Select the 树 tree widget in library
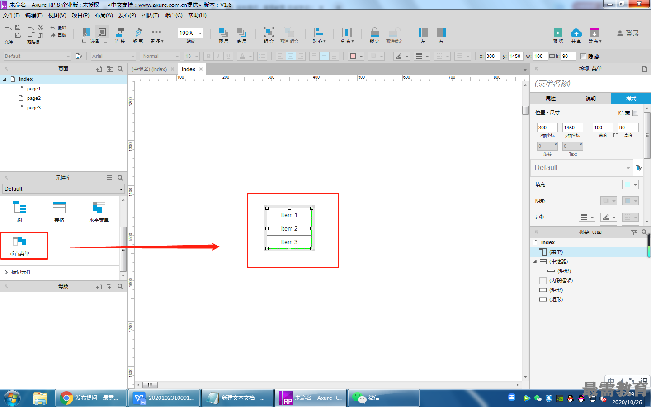The image size is (651, 407). point(19,212)
